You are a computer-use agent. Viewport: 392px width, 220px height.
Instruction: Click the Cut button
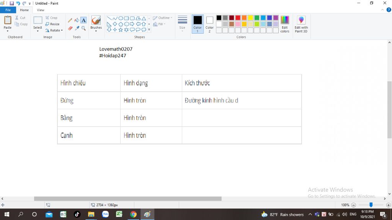[20, 18]
